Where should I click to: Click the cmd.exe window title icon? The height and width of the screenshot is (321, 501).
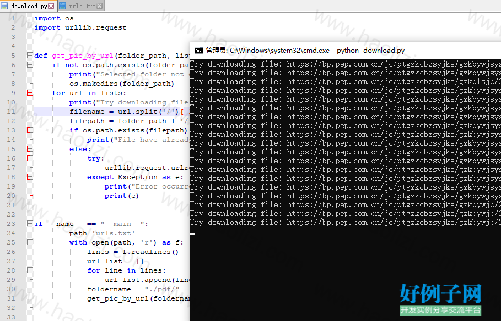tap(199, 51)
